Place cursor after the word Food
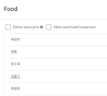 pos(17,9)
